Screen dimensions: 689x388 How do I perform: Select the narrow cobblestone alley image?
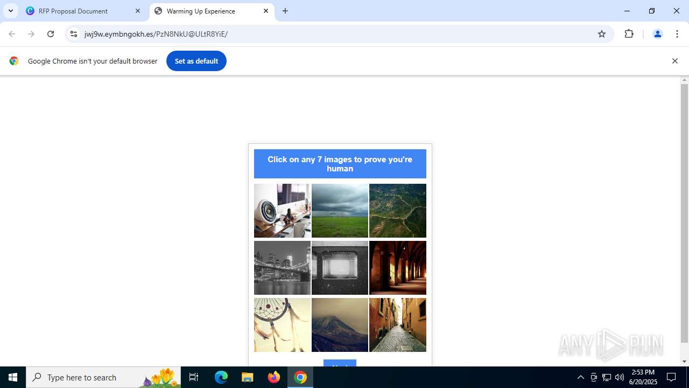(x=398, y=325)
